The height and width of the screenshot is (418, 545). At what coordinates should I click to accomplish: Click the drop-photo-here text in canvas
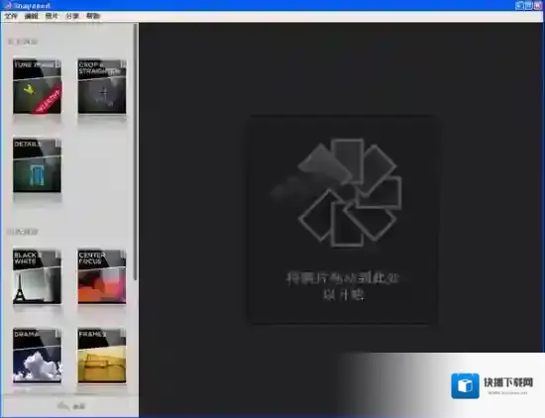343,286
